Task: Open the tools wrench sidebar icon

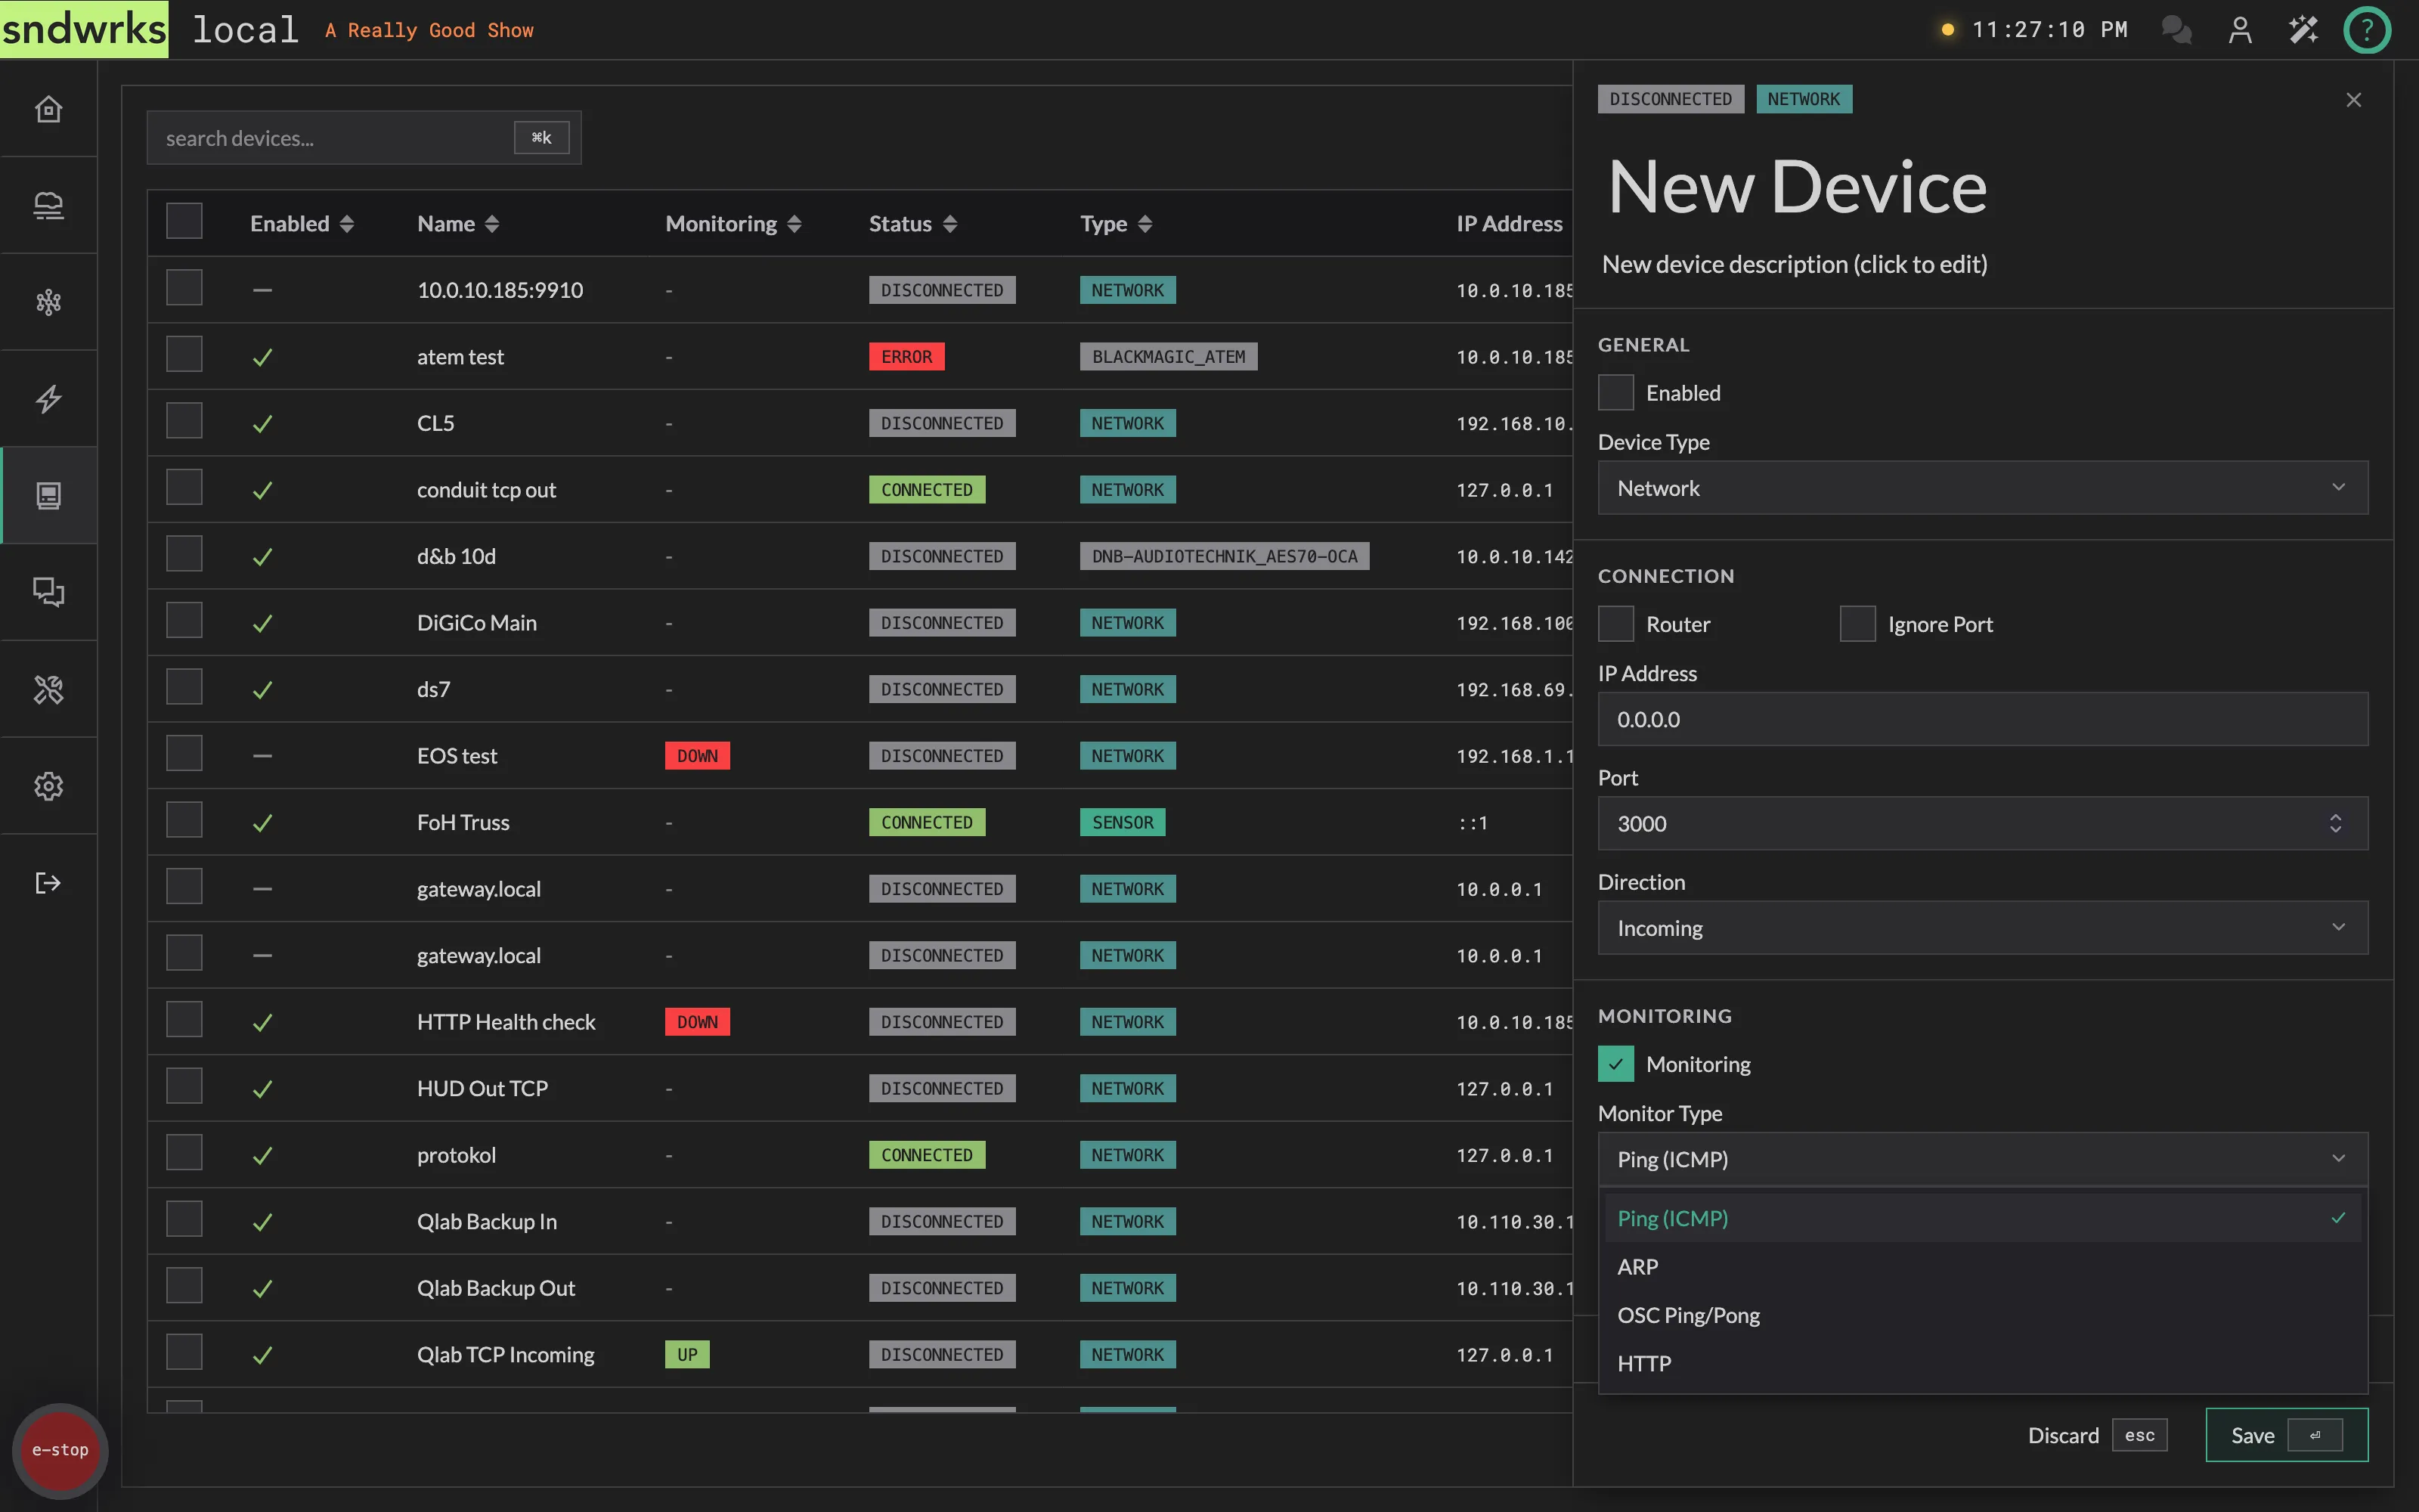Action: click(x=48, y=689)
